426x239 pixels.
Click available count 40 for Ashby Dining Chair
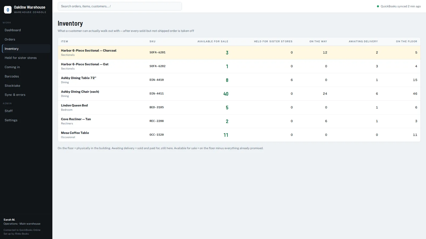coord(226,94)
